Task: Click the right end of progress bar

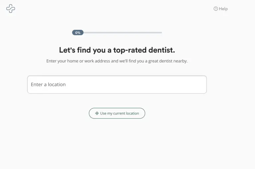Action: point(161,32)
